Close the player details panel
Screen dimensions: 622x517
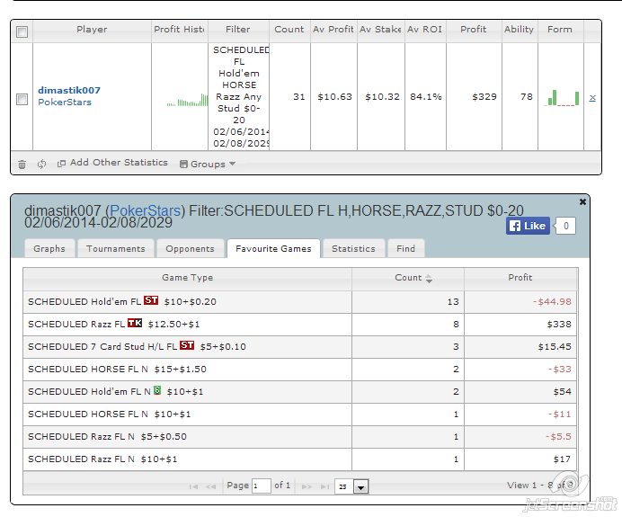(x=582, y=202)
